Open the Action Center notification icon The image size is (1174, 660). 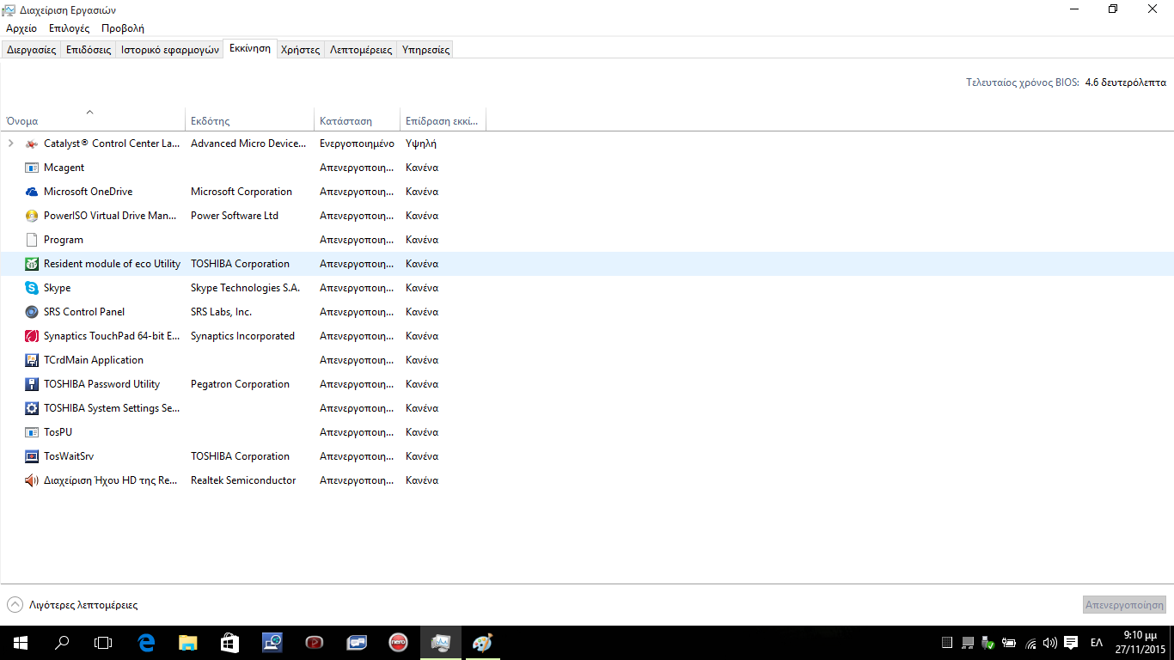coord(1071,643)
